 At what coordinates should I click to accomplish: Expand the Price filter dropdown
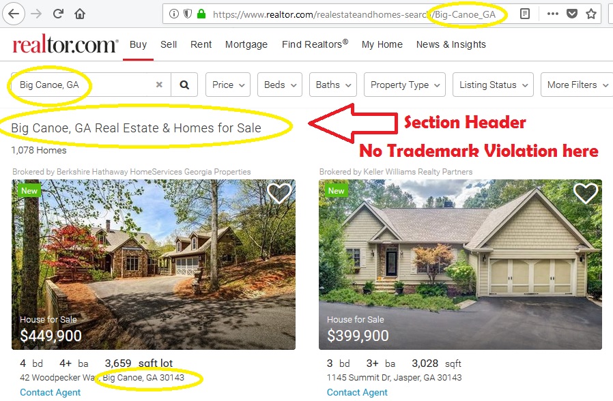[x=228, y=85]
